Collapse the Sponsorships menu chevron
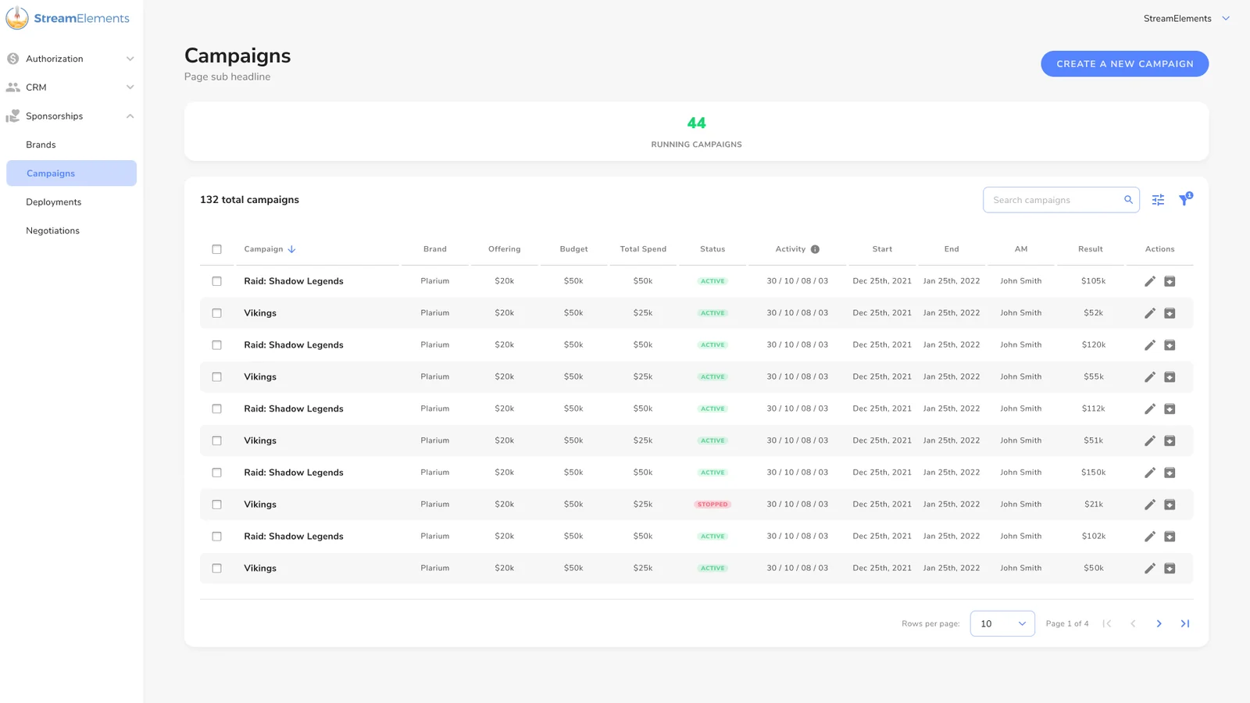The image size is (1250, 703). click(130, 116)
